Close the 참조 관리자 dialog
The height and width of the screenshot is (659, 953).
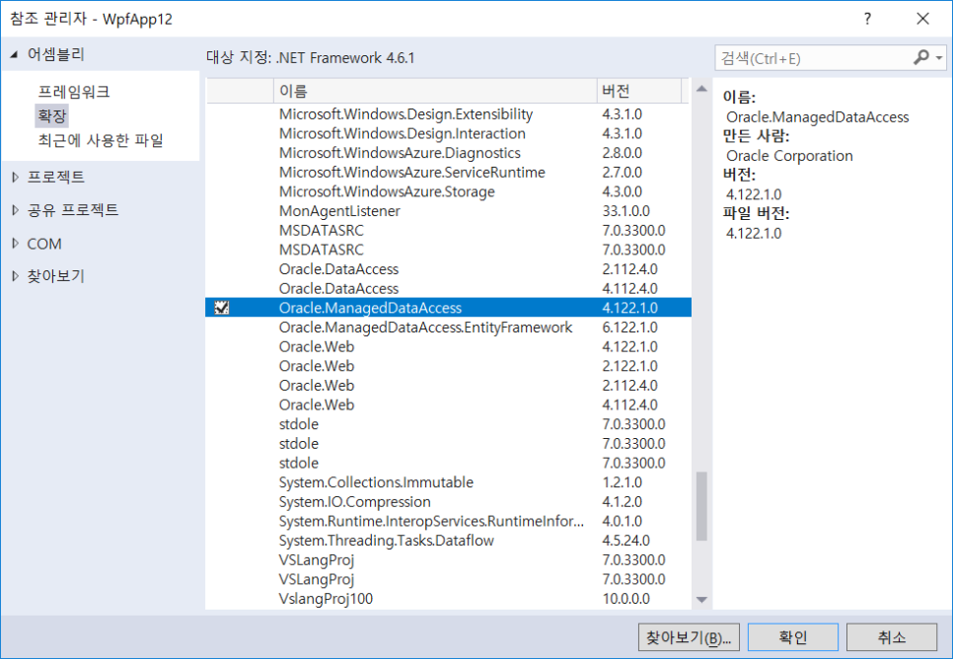click(922, 19)
